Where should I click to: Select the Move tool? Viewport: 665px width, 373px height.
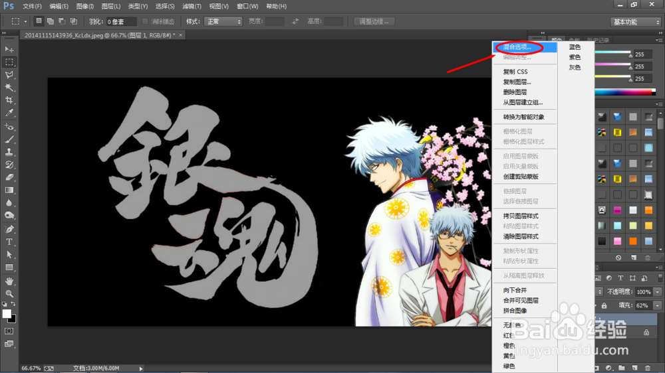click(9, 50)
